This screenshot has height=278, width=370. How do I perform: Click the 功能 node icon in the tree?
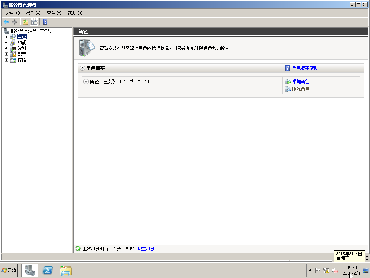[13, 43]
